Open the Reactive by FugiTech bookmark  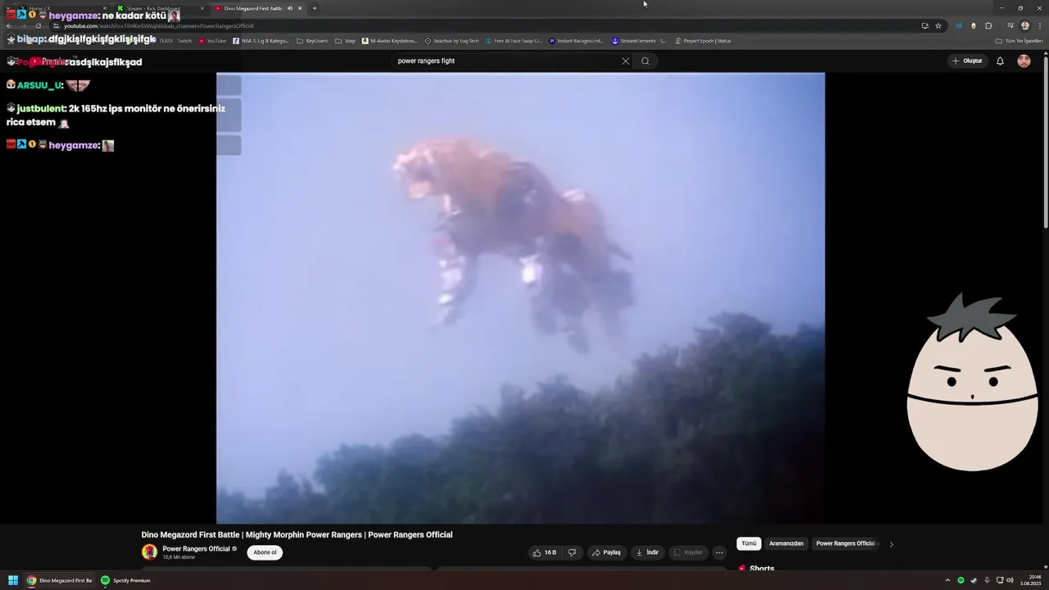(452, 40)
